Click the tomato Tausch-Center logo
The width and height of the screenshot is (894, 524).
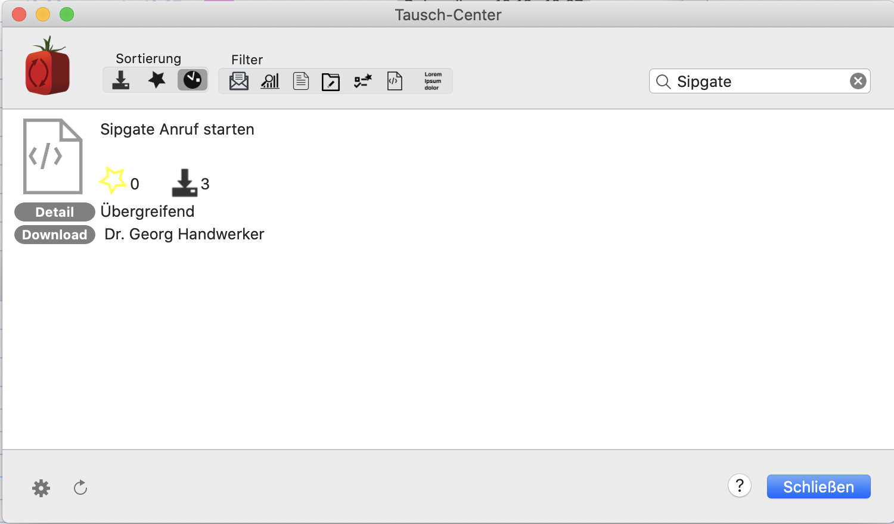48,65
